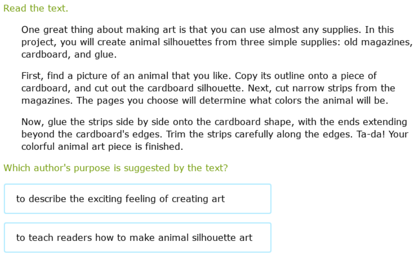Image resolution: width=417 pixels, height=256 pixels.
Task: Click the phrase "old magazines" in first paragraph
Action: click(382, 42)
